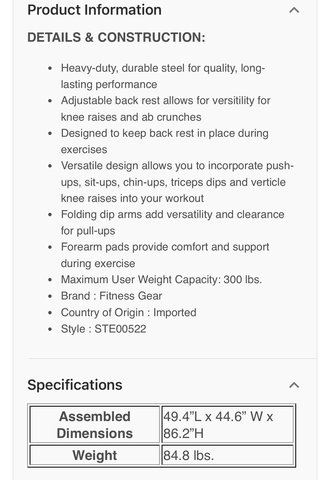Image resolution: width=330 pixels, height=480 pixels.
Task: Click the Specifications heading
Action: click(x=75, y=385)
